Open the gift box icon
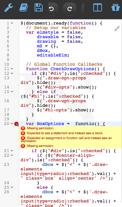This screenshot has width=122, height=207. pos(115,7)
